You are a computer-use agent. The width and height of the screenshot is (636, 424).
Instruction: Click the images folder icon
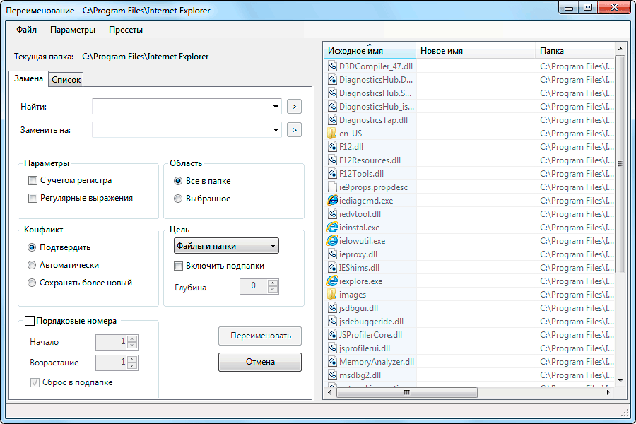(332, 295)
